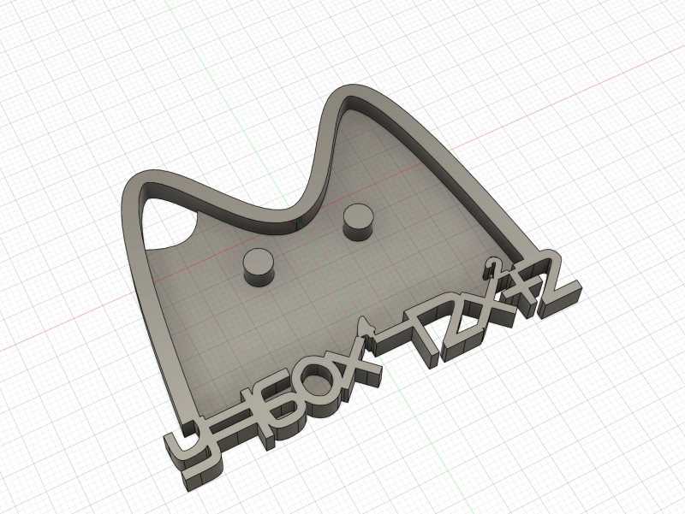Click empty grid space to deselect everything
This screenshot has height=514, width=685.
pos(582,428)
